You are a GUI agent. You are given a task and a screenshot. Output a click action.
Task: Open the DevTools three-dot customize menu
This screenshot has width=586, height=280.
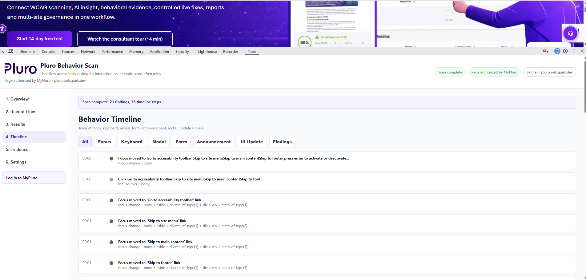[574, 51]
